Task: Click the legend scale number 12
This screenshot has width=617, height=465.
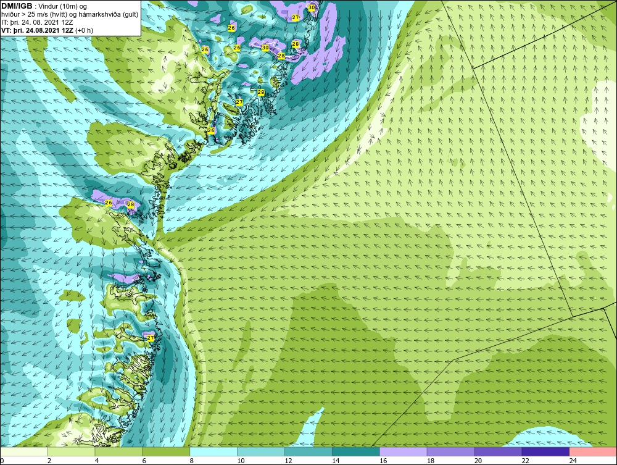Action: pyautogui.click(x=288, y=461)
